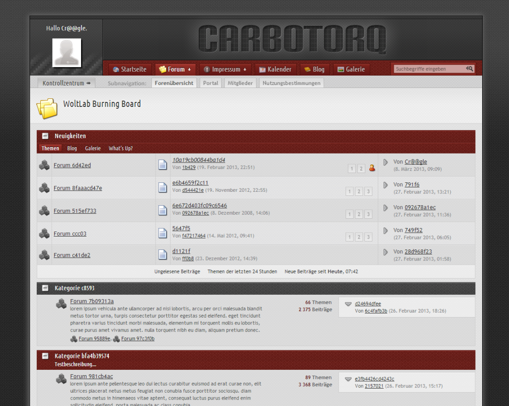The width and height of the screenshot is (509, 406).
Task: Open the Kalender menu item
Action: coord(275,70)
